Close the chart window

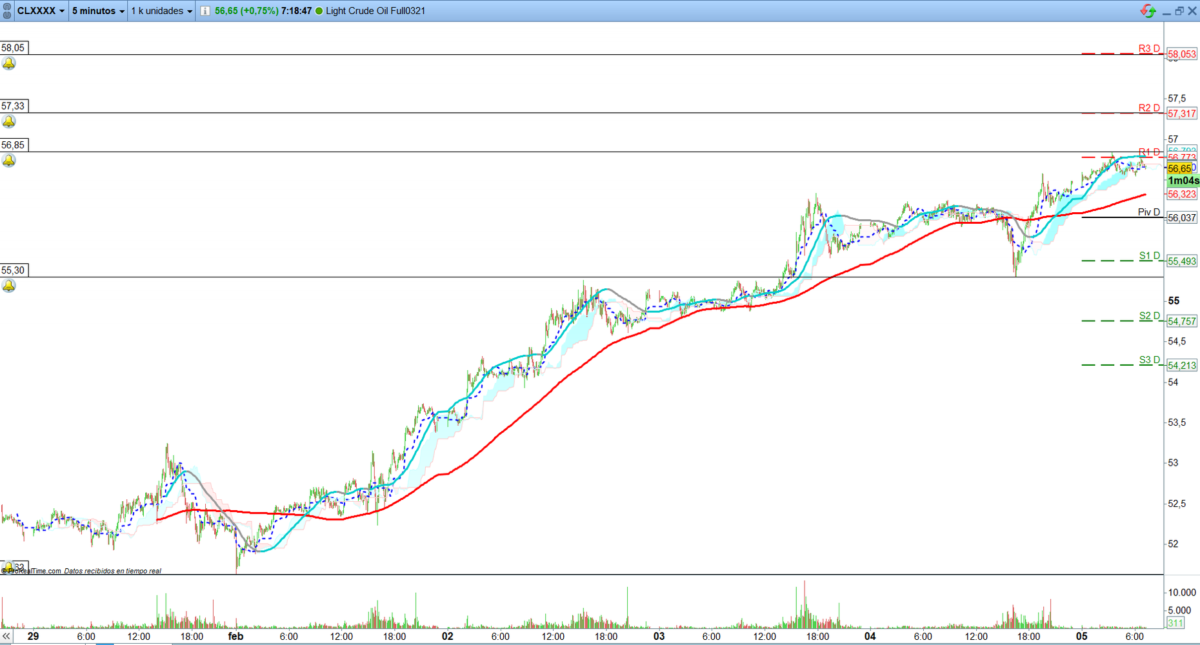coord(1192,11)
